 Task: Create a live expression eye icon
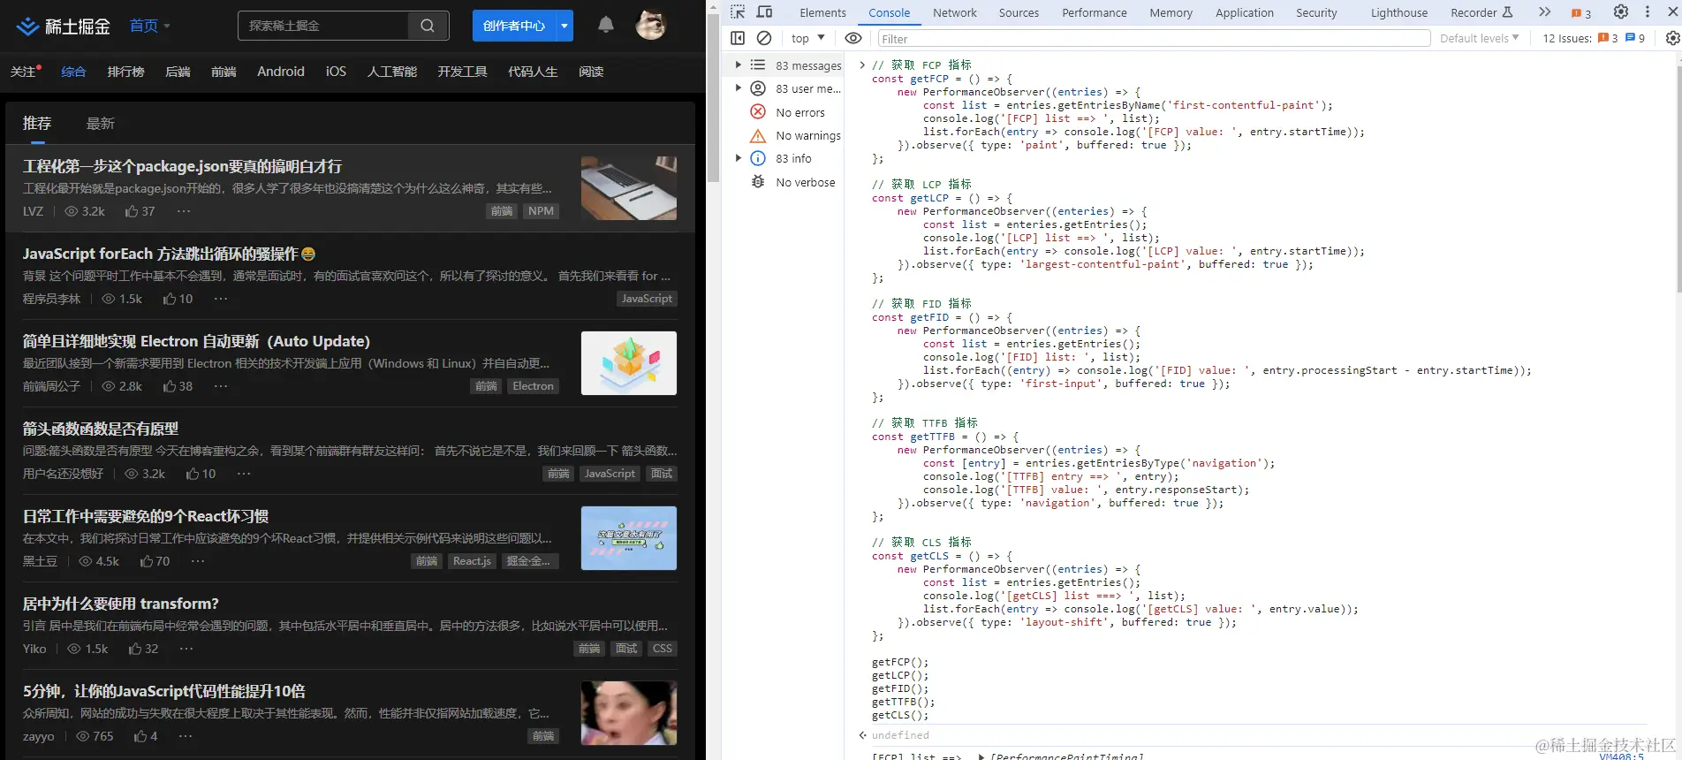coord(853,38)
